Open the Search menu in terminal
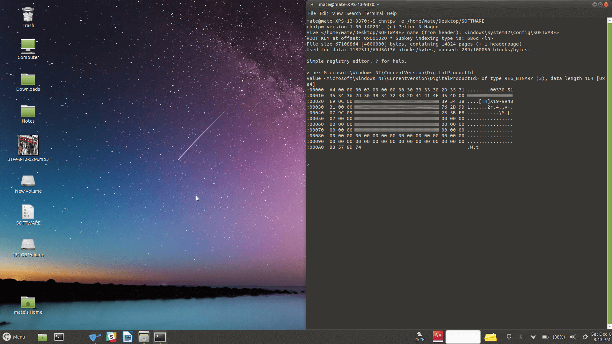Screen dimensions: 612x344 [353, 13]
